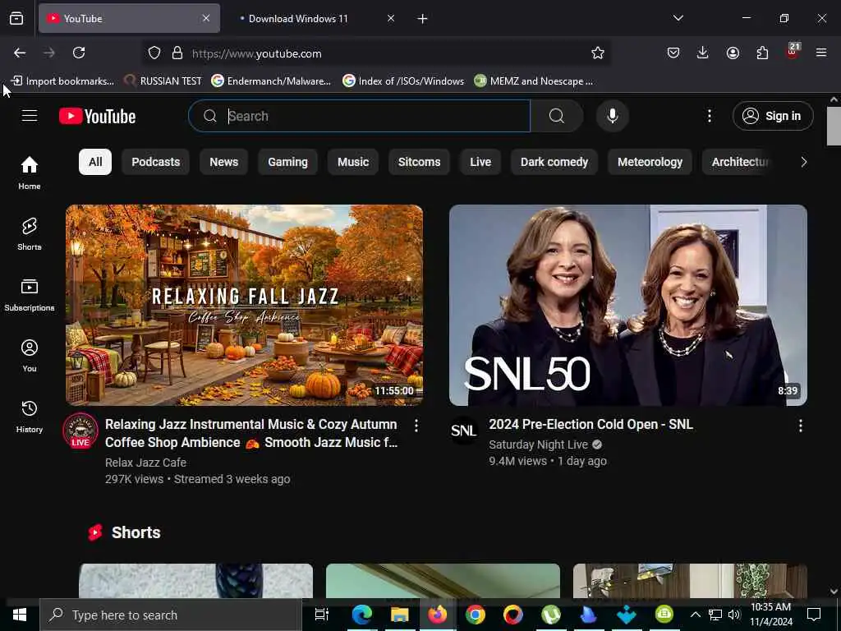Screen dimensions: 841x631
Task: Open History in sidebar
Action: tap(30, 416)
